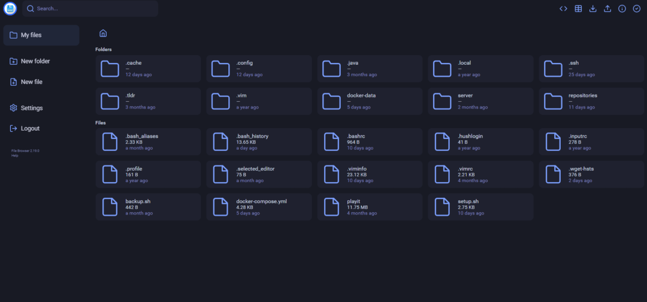Create a New file from the sidebar
This screenshot has width=647, height=302.
(x=41, y=81)
